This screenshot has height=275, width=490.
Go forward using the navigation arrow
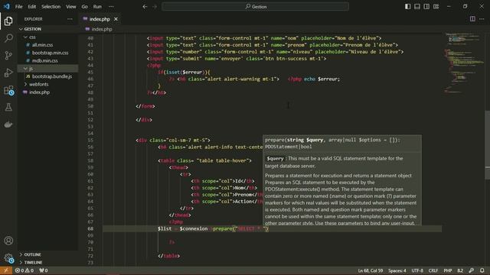coord(155,6)
